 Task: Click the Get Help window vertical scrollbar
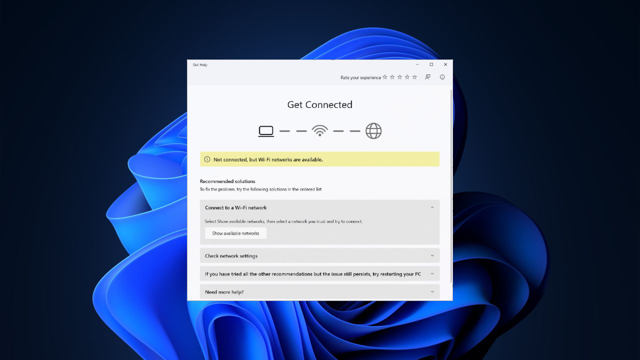coord(451,185)
